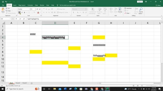The image size is (163, 91).
Task: Click the percent style icon
Action: [77, 12]
